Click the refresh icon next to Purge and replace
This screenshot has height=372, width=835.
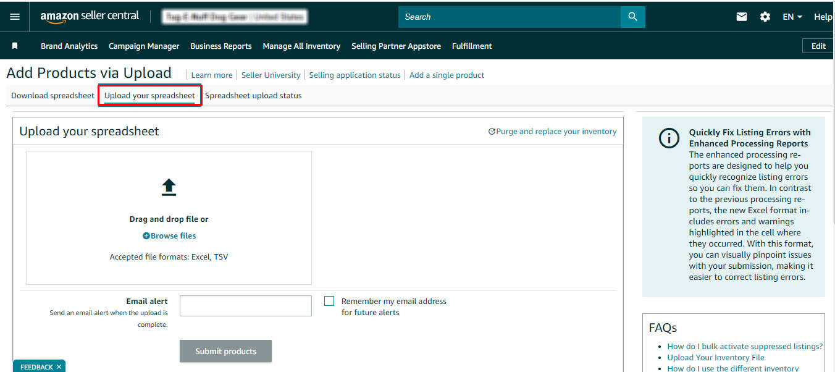click(492, 131)
